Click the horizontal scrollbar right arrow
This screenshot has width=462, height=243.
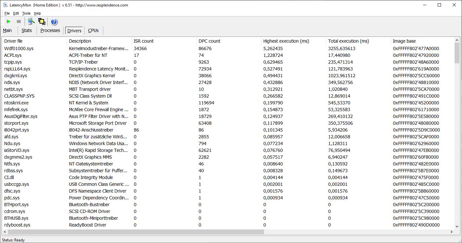[x=452, y=232]
